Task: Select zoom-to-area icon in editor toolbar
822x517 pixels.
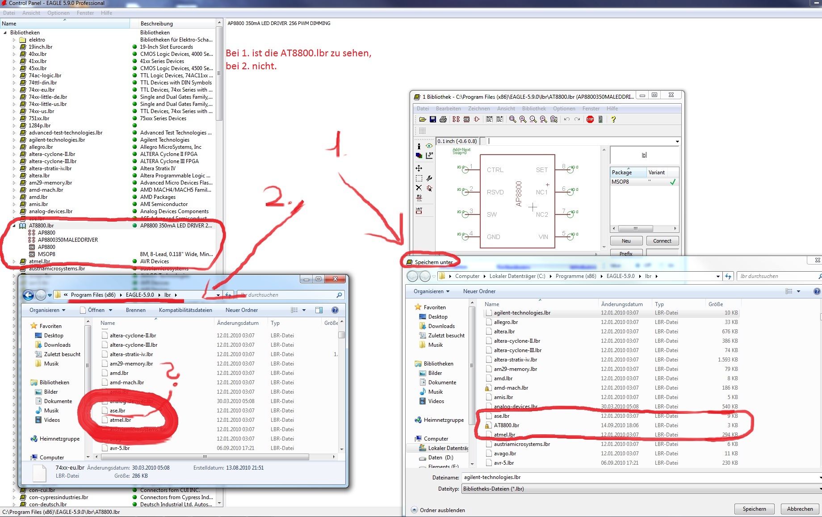Action: click(554, 119)
